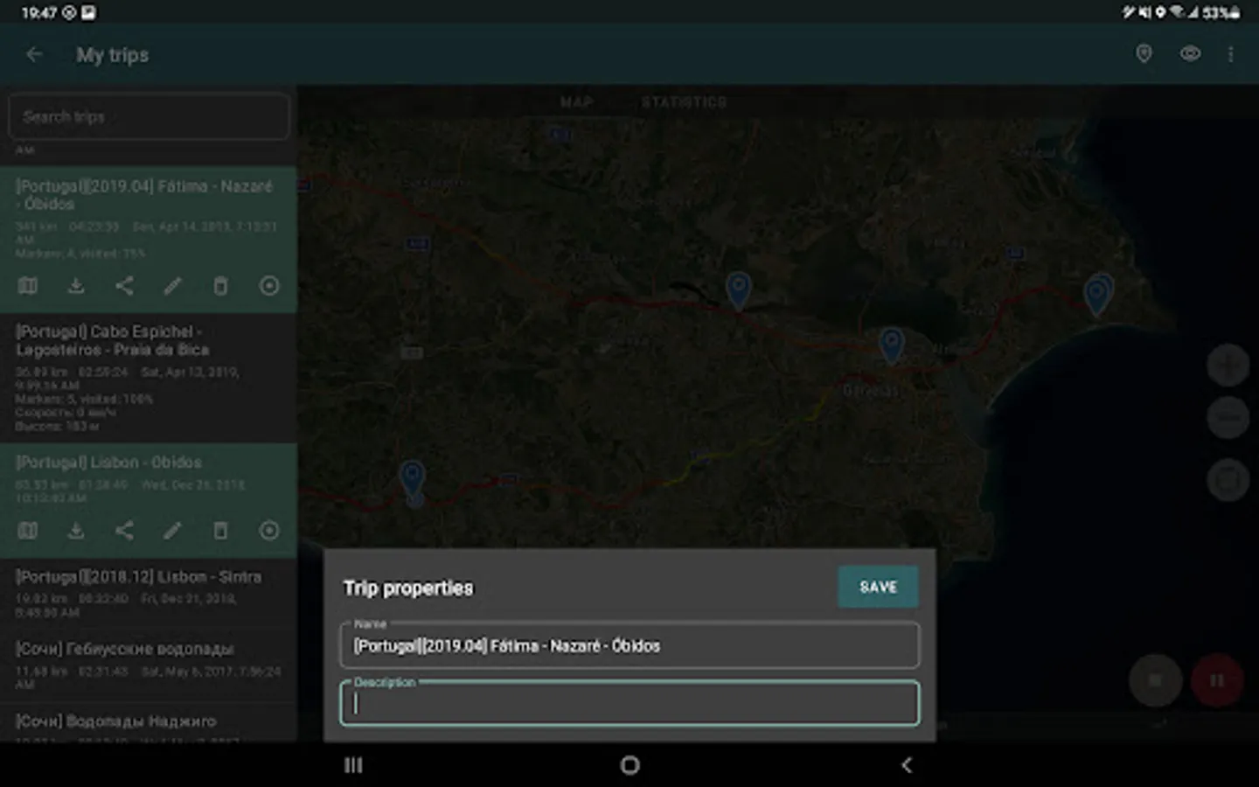The image size is (1259, 787).
Task: Click the Search trips box
Action: point(149,116)
